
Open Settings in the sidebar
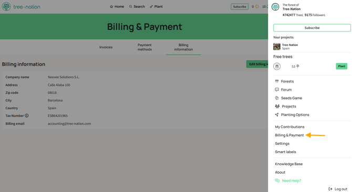point(282,143)
